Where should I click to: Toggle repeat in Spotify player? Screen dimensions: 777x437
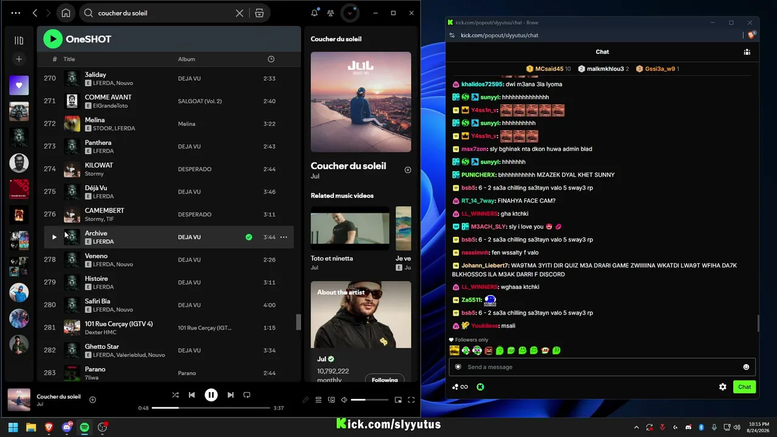pos(246,395)
